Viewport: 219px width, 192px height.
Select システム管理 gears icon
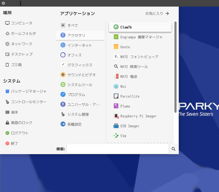point(63,114)
